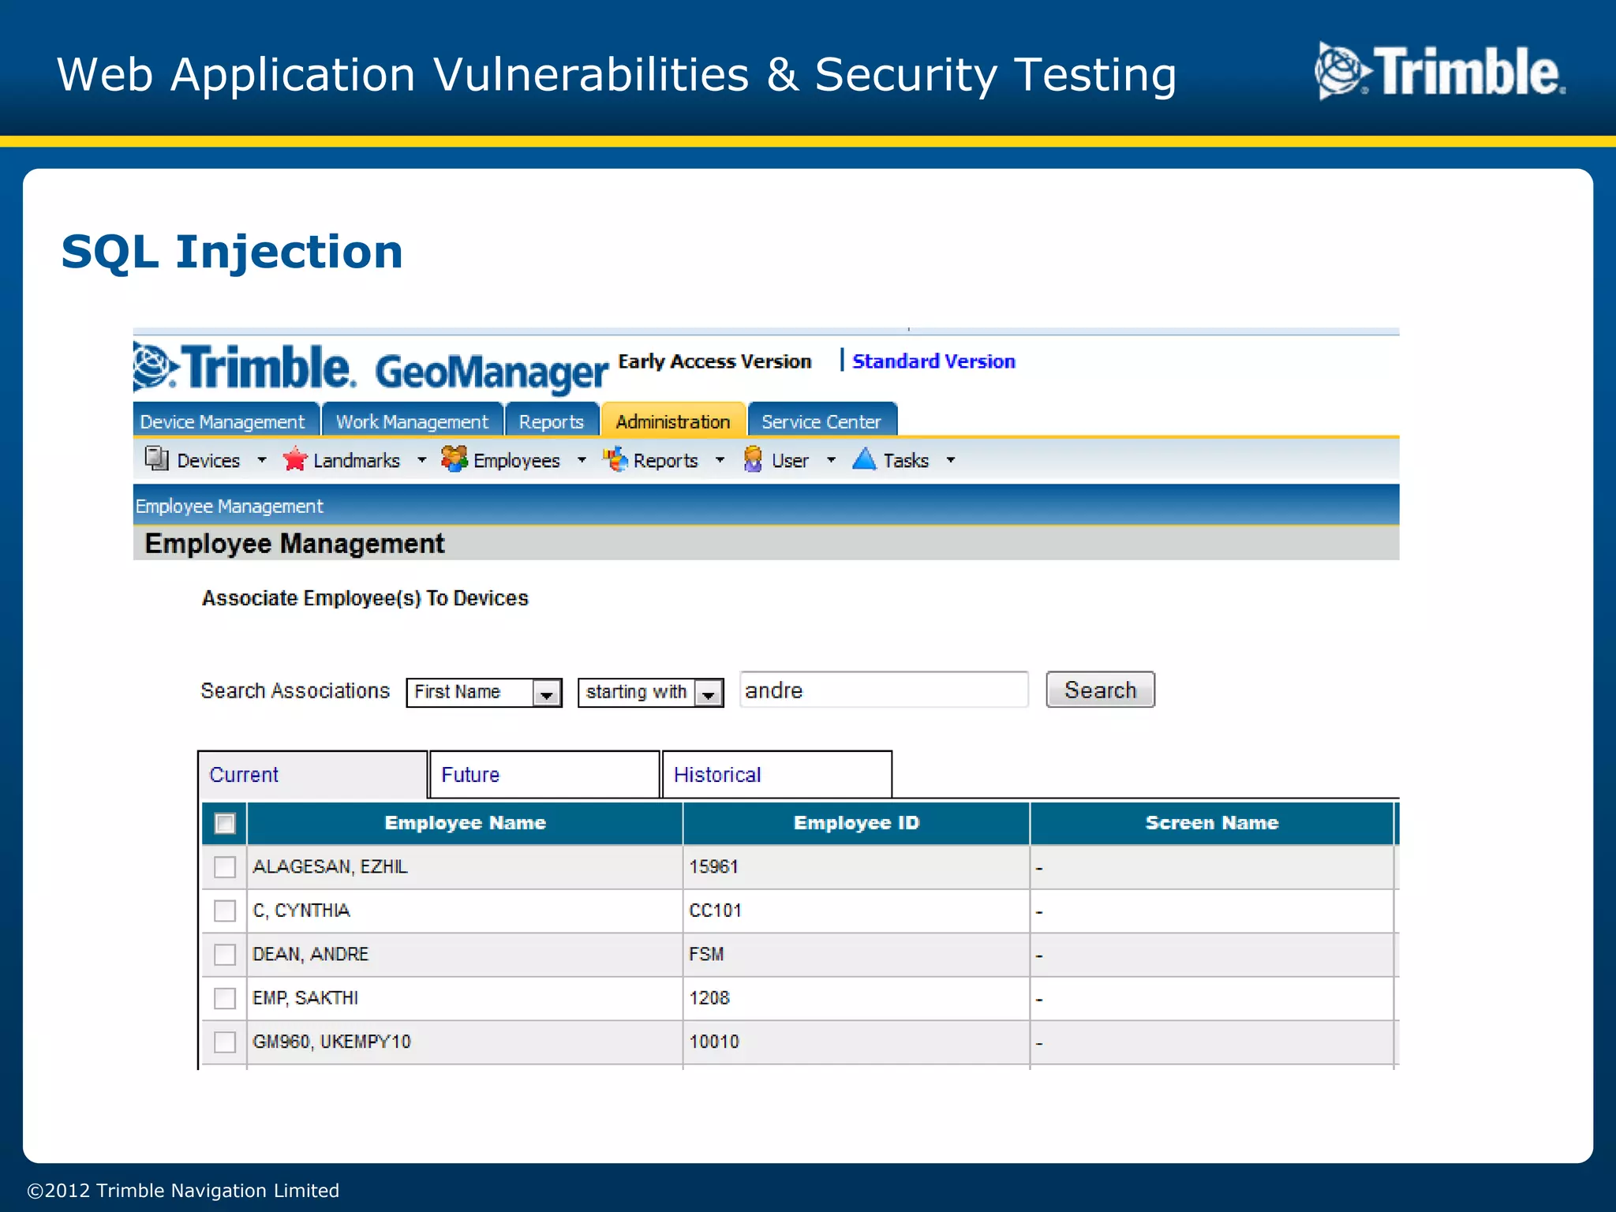This screenshot has height=1212, width=1616.
Task: Check the box for ALAGESAN, EZHIL
Action: pyautogui.click(x=225, y=867)
